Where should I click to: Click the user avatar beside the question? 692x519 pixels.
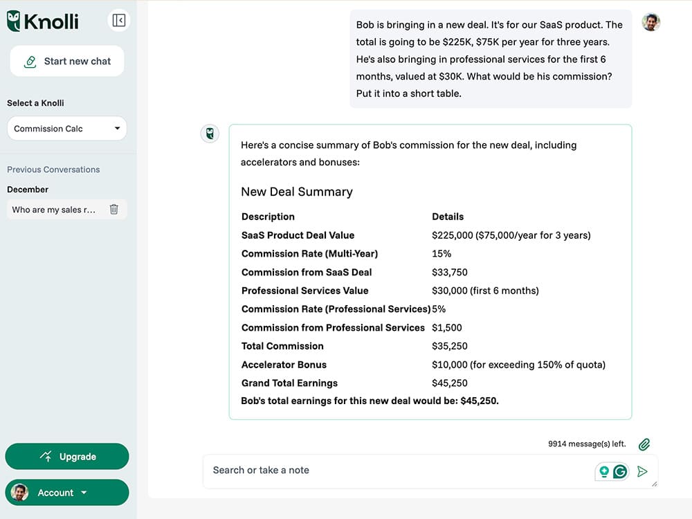tap(650, 22)
